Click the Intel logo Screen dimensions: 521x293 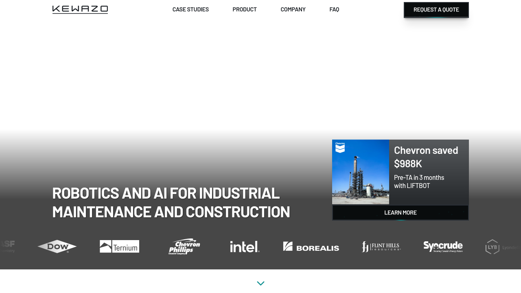245,247
